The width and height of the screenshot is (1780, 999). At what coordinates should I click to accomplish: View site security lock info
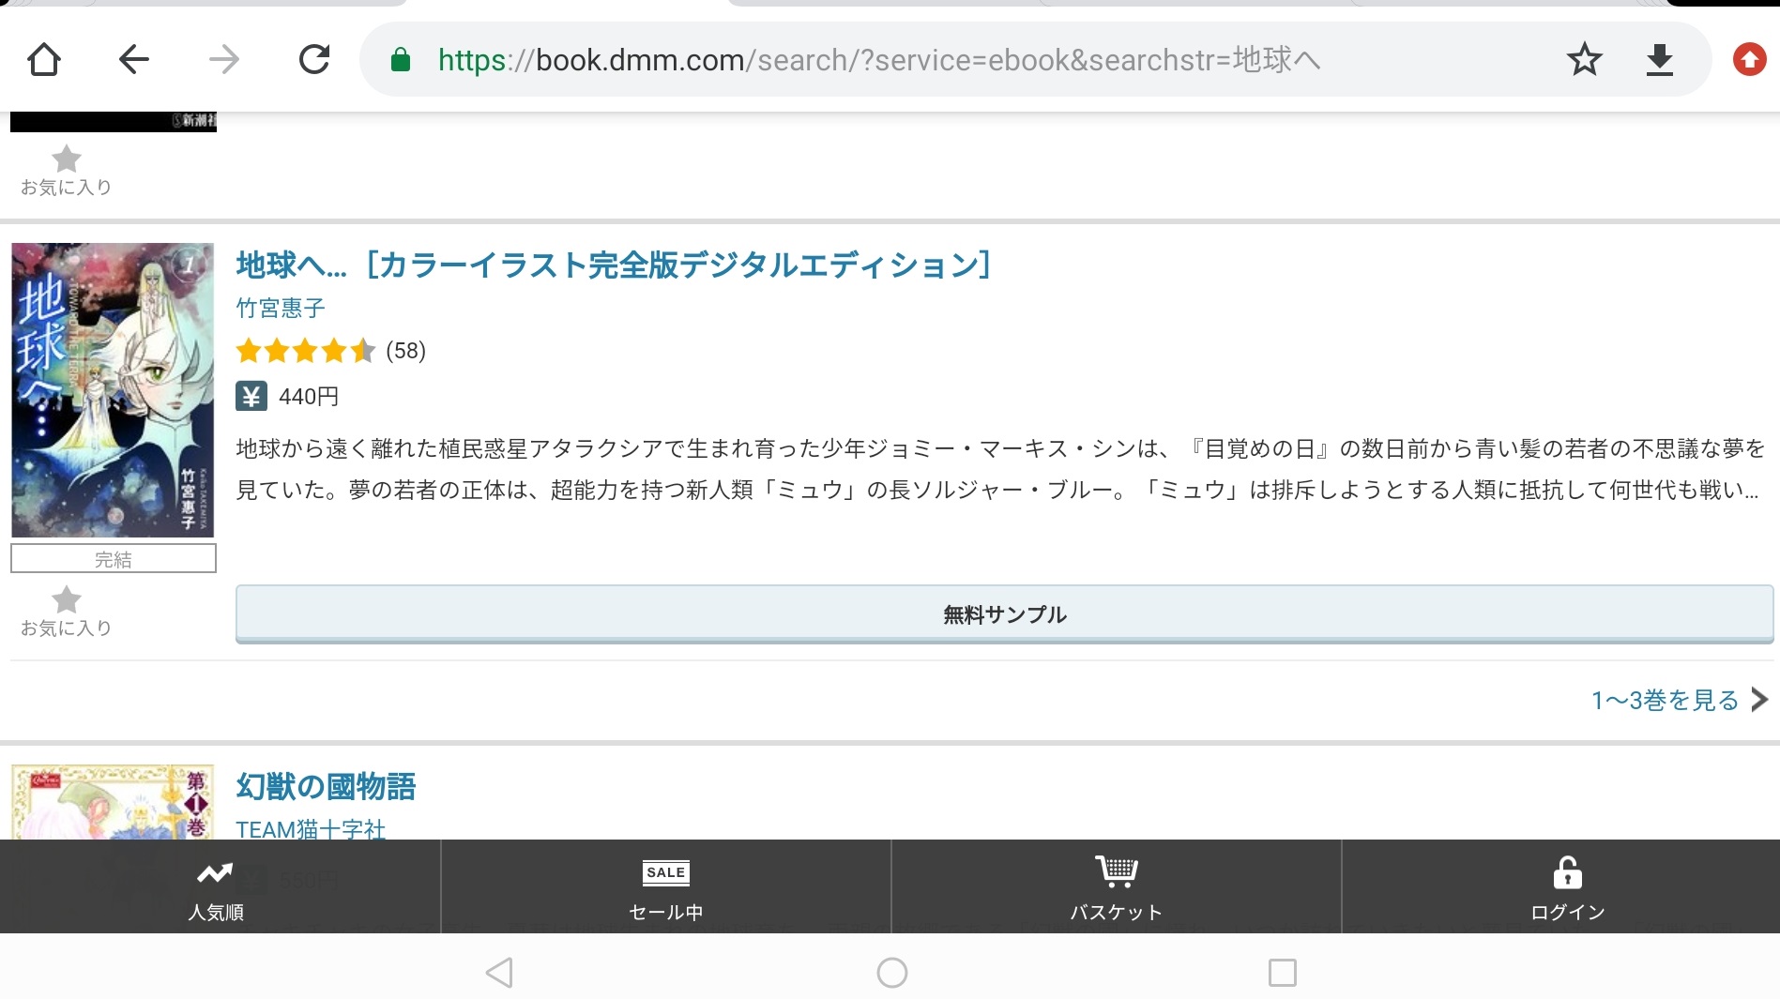click(401, 60)
